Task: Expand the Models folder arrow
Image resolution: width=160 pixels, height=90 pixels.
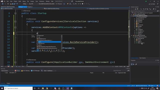Action: [134, 40]
